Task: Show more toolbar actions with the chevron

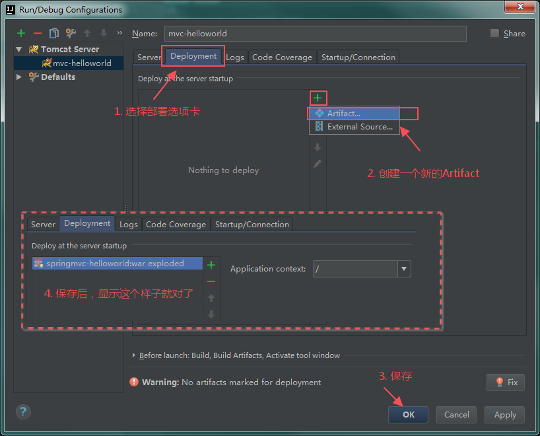Action: click(x=119, y=33)
